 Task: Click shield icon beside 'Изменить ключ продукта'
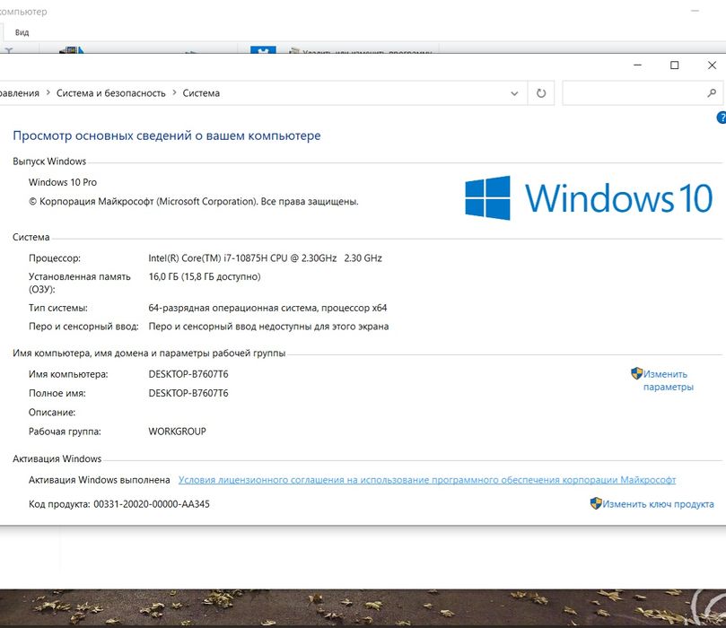(x=596, y=503)
